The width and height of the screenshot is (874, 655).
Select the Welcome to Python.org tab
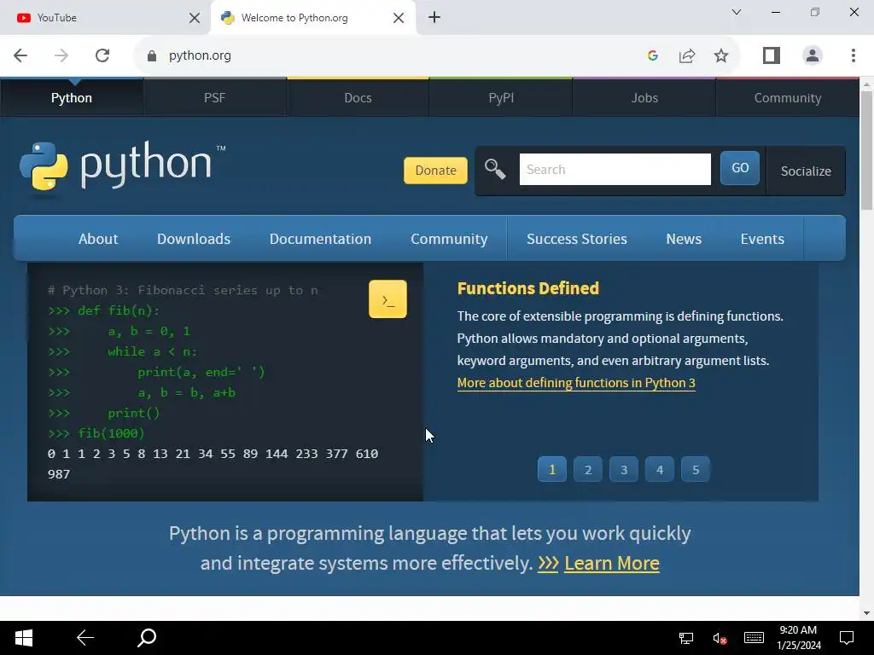[x=313, y=18]
